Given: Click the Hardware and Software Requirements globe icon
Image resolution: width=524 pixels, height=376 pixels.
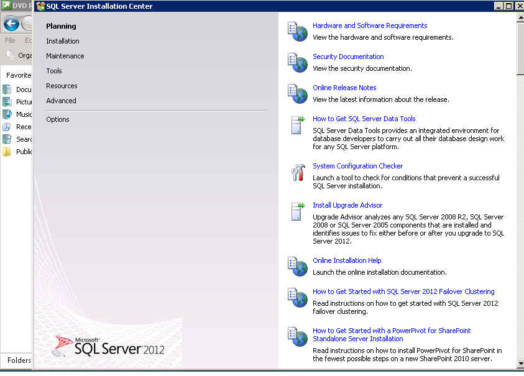Looking at the screenshot, I should click(x=297, y=32).
